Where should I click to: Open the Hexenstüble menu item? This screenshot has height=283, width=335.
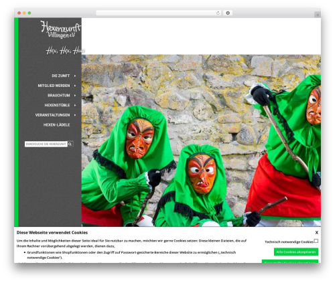(x=57, y=105)
